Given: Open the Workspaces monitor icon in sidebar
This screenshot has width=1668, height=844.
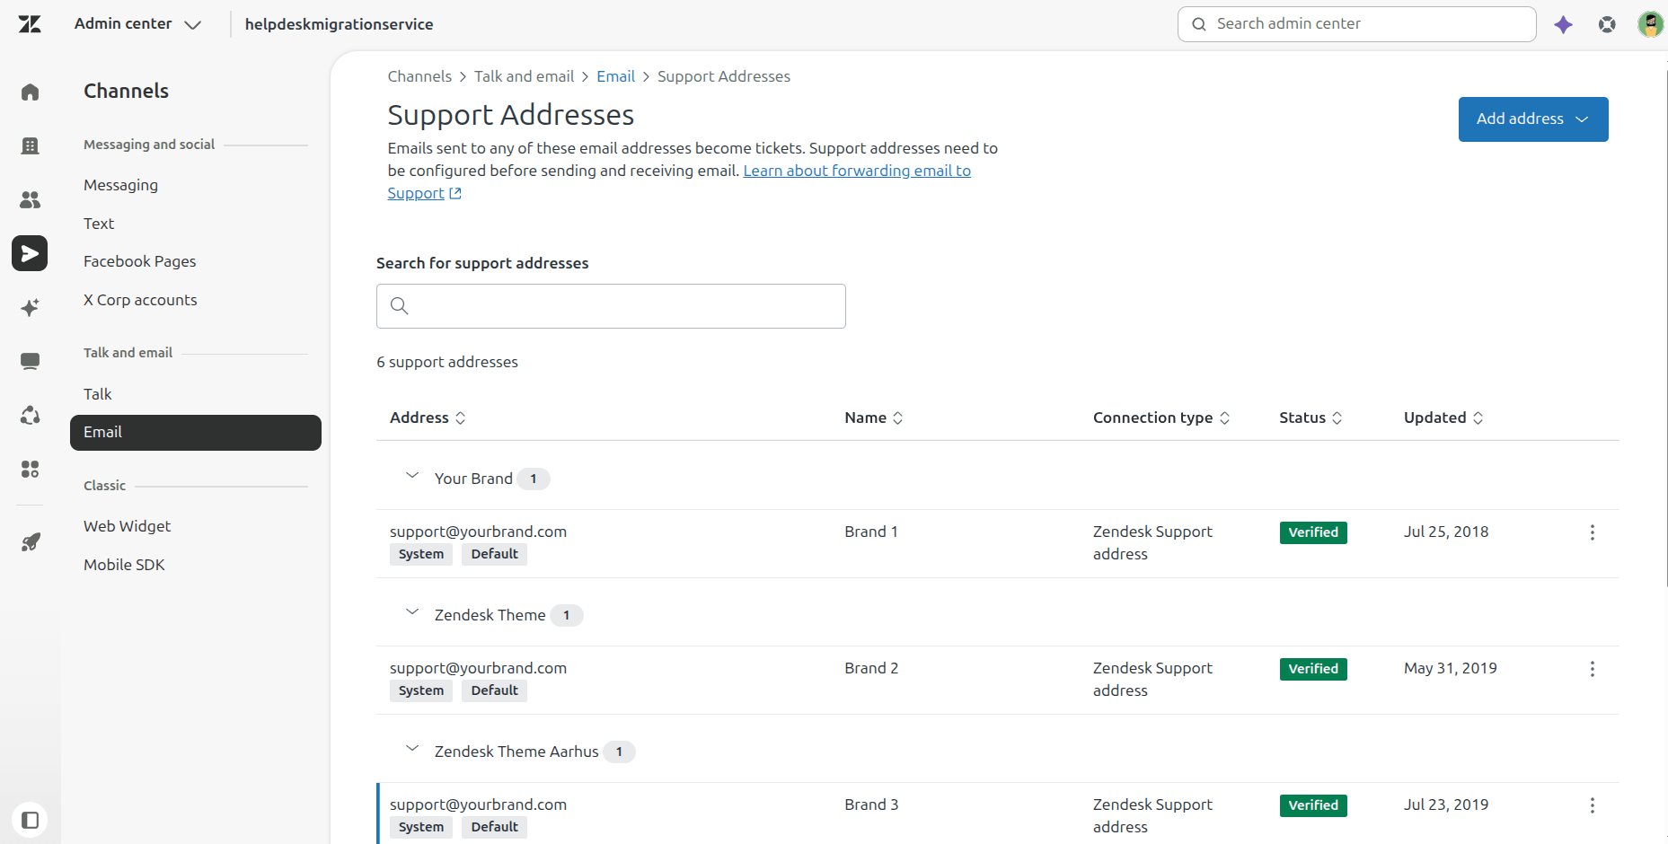Looking at the screenshot, I should (30, 361).
